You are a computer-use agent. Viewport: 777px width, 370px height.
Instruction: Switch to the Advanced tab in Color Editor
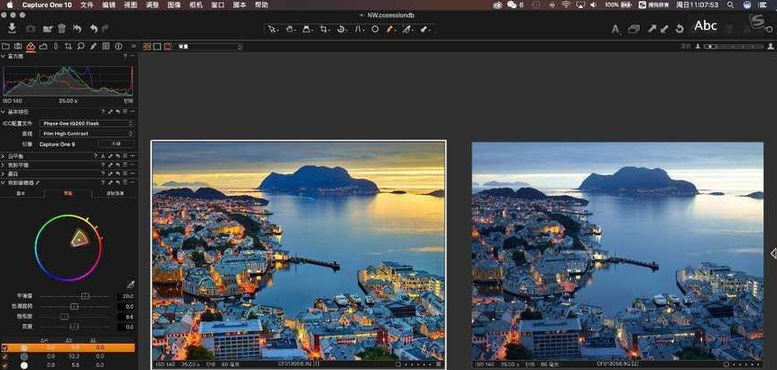click(x=68, y=193)
